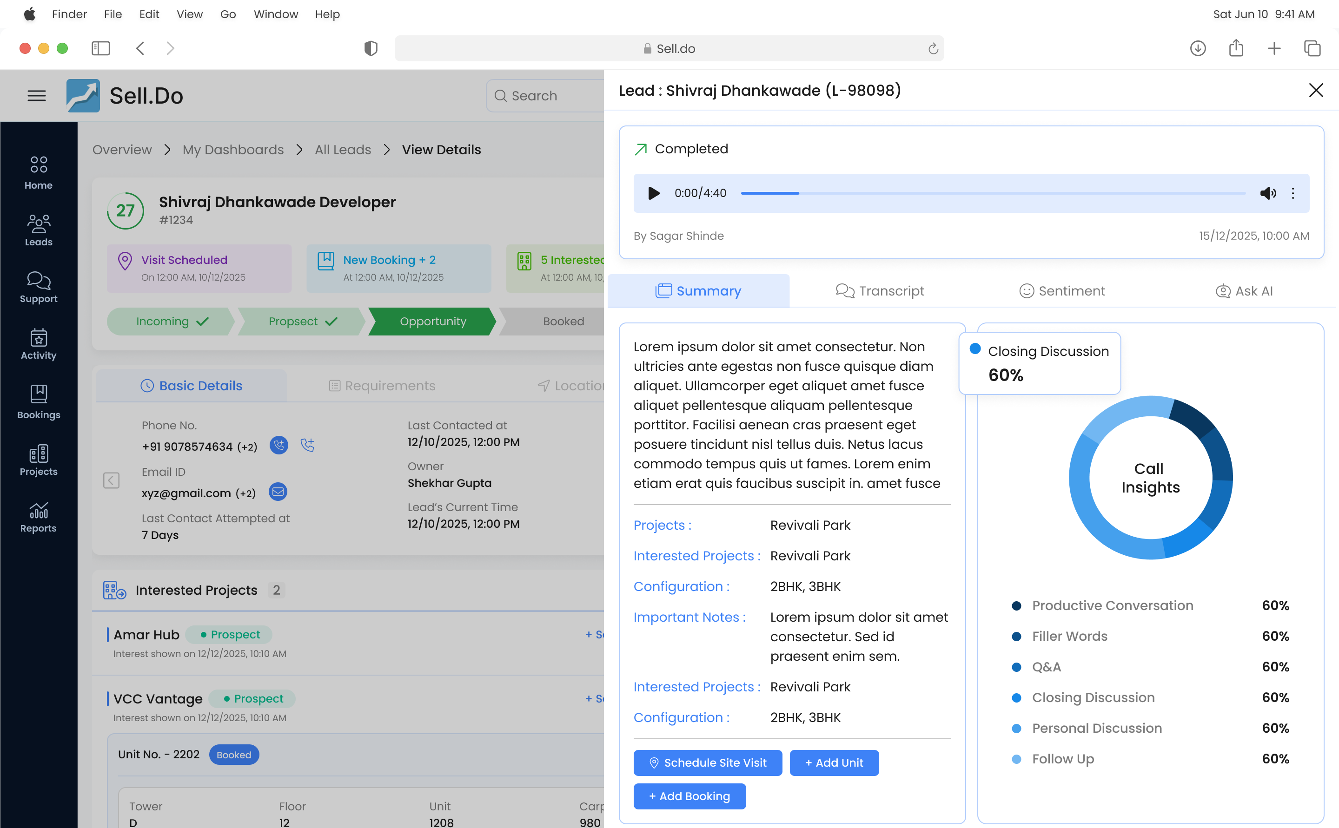Collapse details with left arrow box

111,480
